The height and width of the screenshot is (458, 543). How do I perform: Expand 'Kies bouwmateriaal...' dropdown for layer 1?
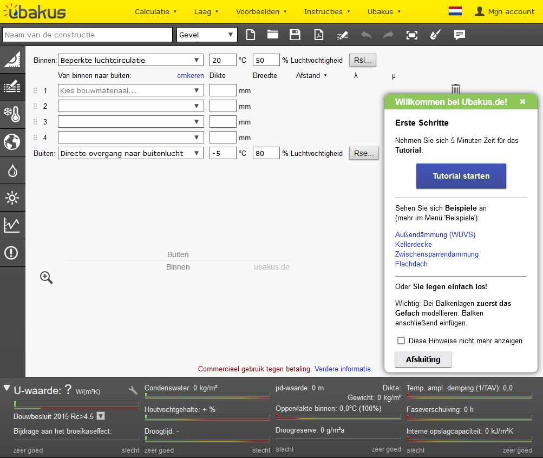(x=130, y=91)
